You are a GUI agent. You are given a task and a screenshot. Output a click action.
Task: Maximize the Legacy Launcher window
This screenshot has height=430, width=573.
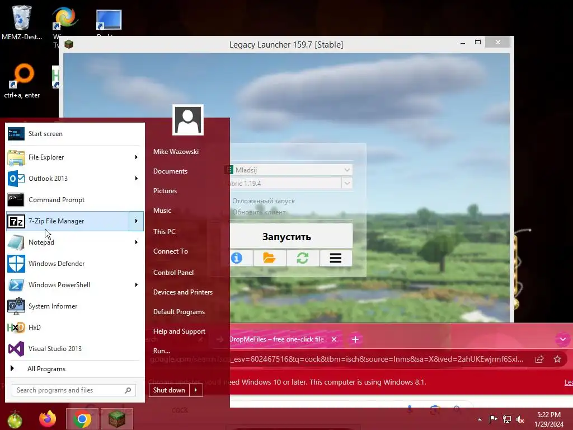pos(478,43)
